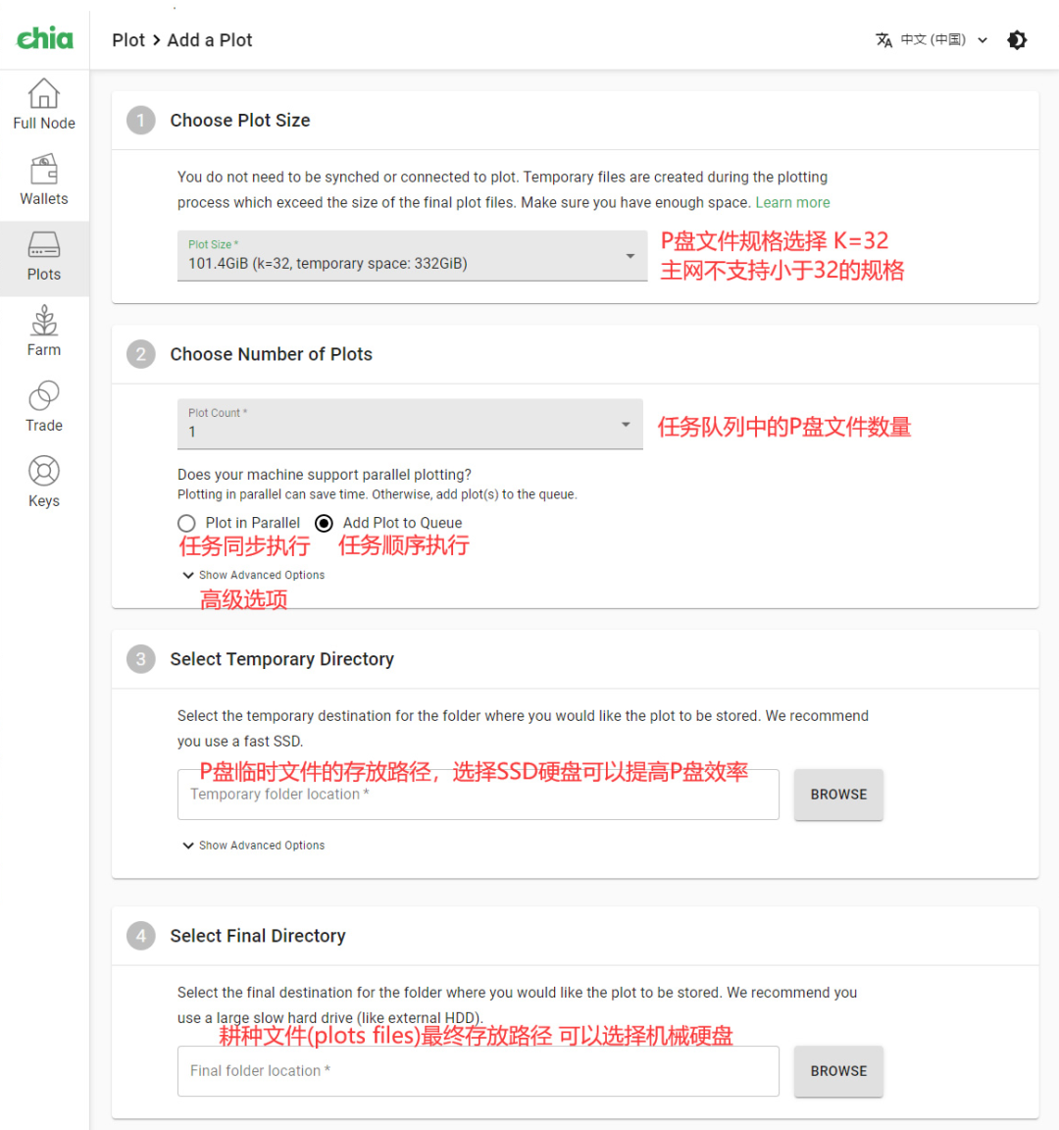Expand Advanced Options under plot count
Viewport: 1059px width, 1130px height.
(x=254, y=575)
